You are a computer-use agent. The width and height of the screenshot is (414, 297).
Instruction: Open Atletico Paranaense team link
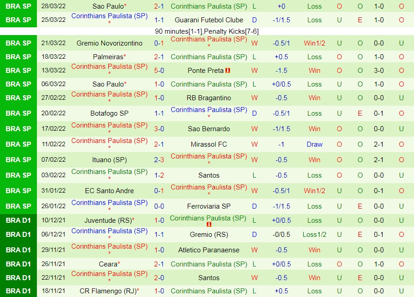point(209,250)
